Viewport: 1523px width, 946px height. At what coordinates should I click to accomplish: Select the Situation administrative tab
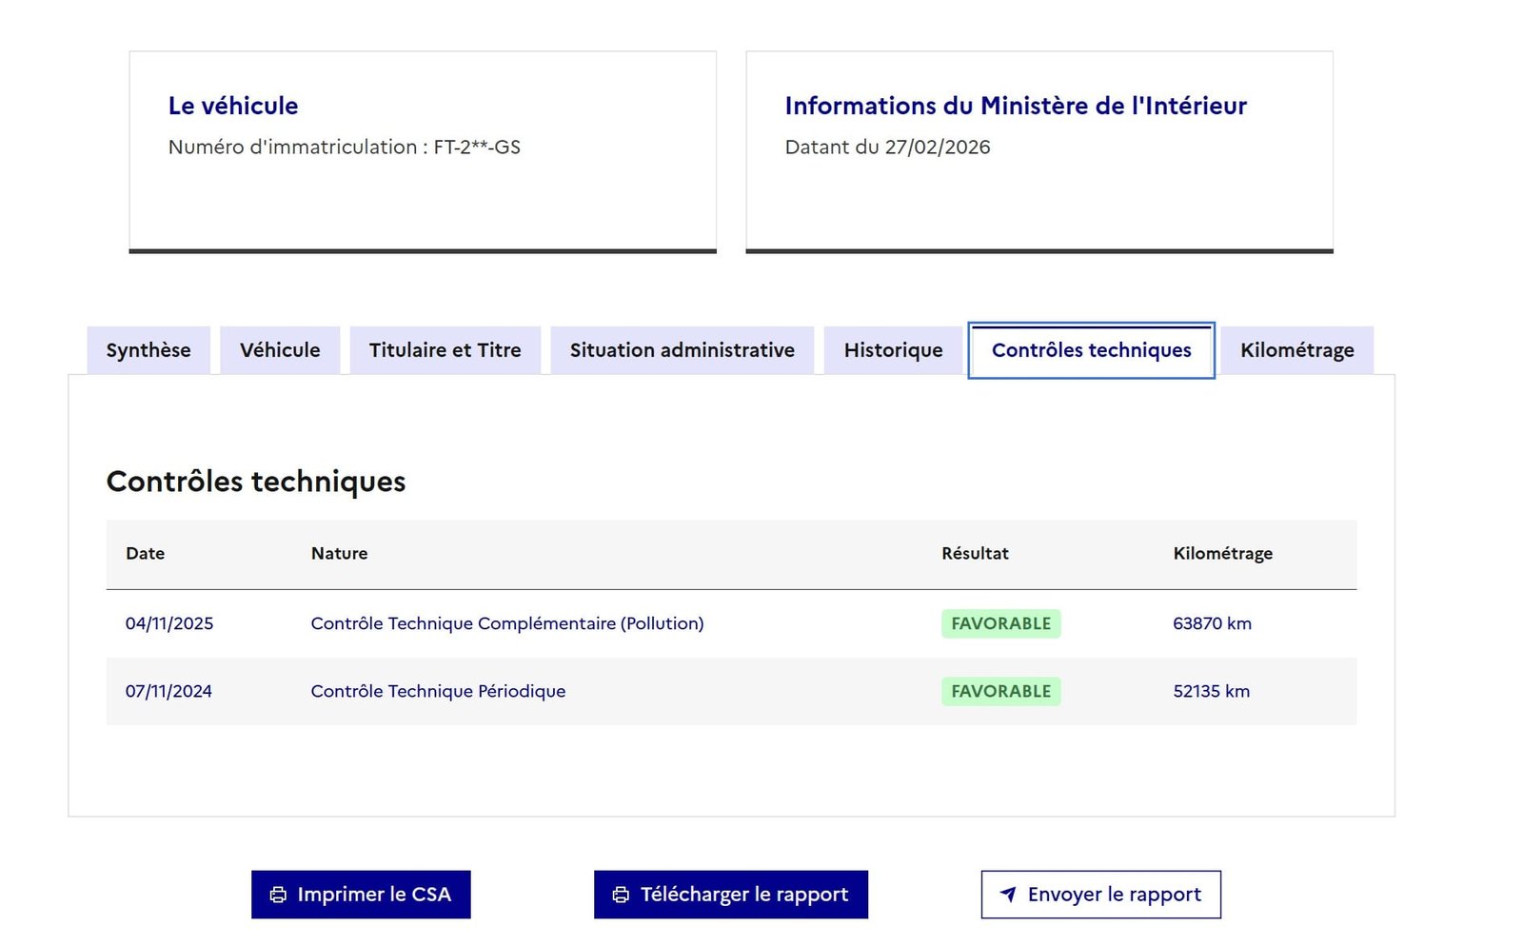[x=682, y=350]
